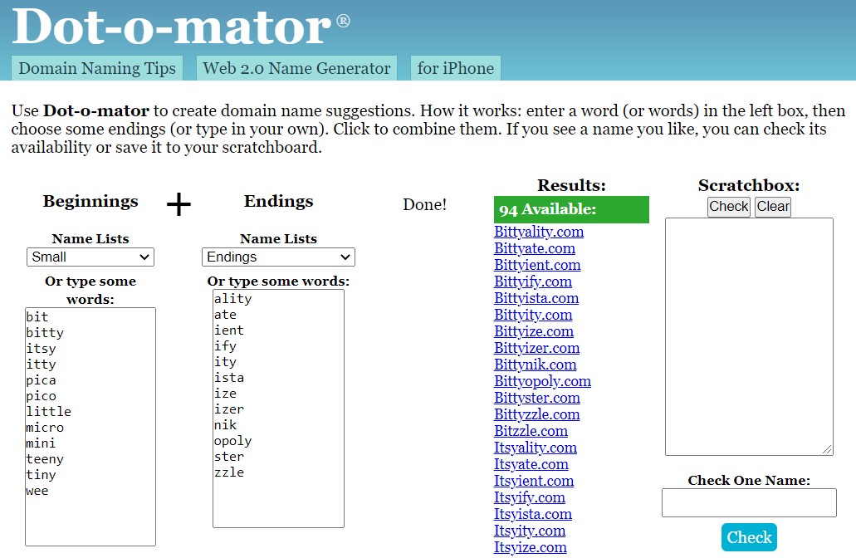Open the Bitzzle.com result link
Image resolution: width=856 pixels, height=558 pixels.
click(531, 431)
